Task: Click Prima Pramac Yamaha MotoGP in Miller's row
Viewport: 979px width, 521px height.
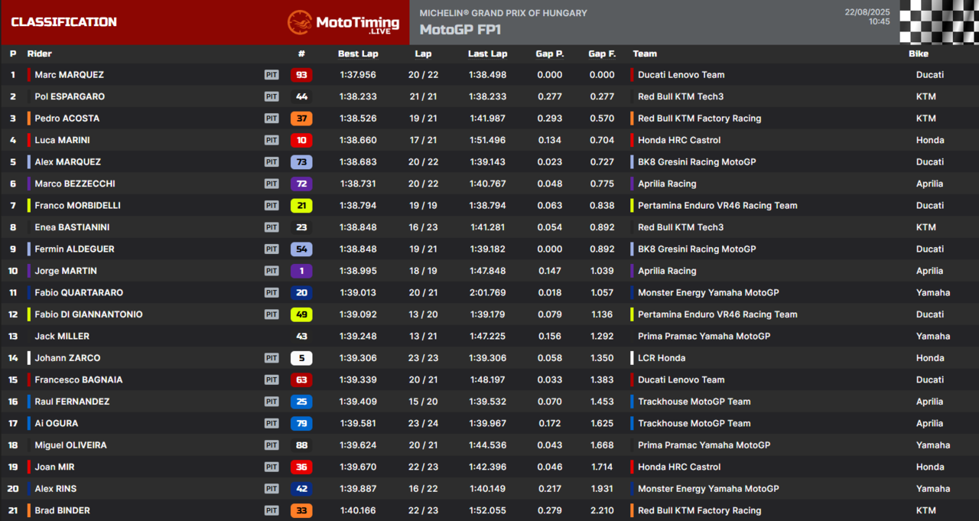Action: coord(704,336)
